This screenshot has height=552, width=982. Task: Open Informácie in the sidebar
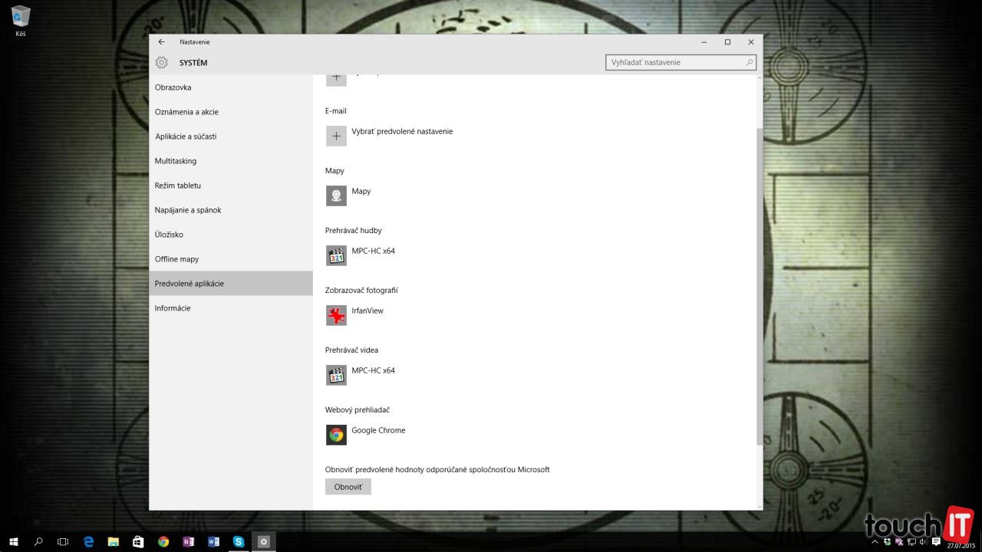(173, 308)
